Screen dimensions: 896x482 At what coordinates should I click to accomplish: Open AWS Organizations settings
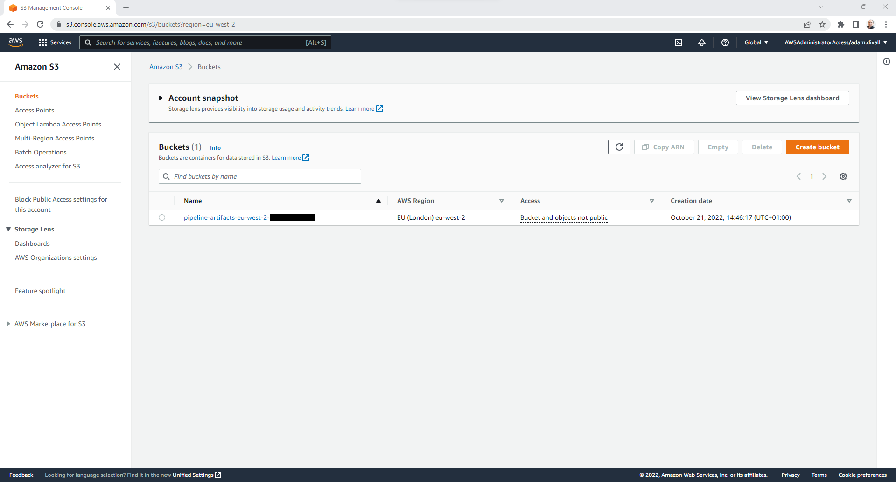tap(56, 258)
